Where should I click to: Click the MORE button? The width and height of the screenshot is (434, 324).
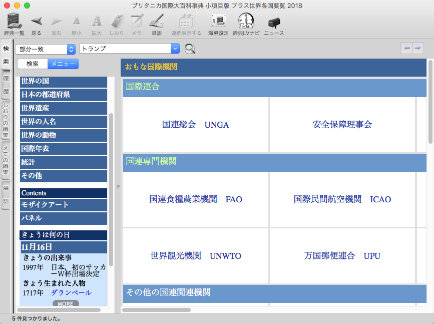(66, 303)
